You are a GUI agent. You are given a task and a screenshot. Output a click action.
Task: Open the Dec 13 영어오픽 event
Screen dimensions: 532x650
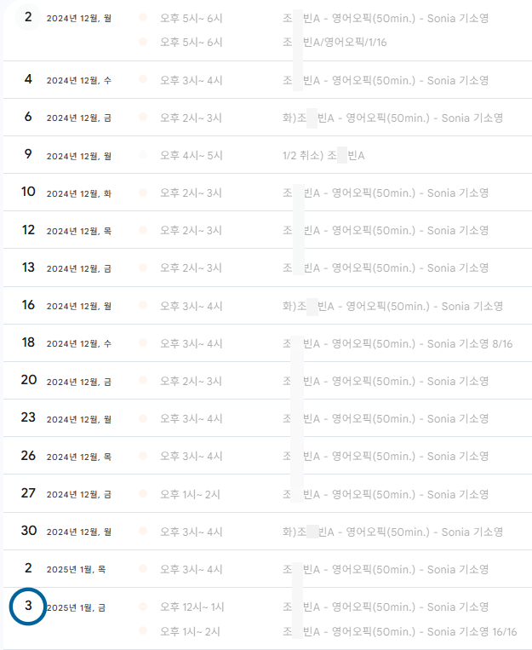tap(386, 268)
